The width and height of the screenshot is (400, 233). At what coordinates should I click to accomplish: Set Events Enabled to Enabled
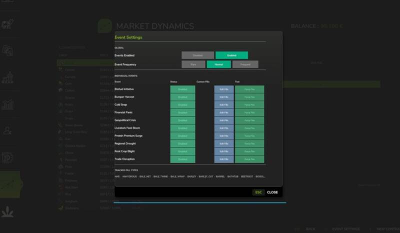coord(231,55)
